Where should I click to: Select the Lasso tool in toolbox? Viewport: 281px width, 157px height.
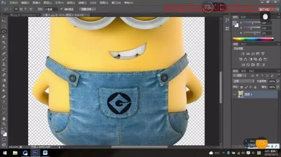[x=4, y=32]
